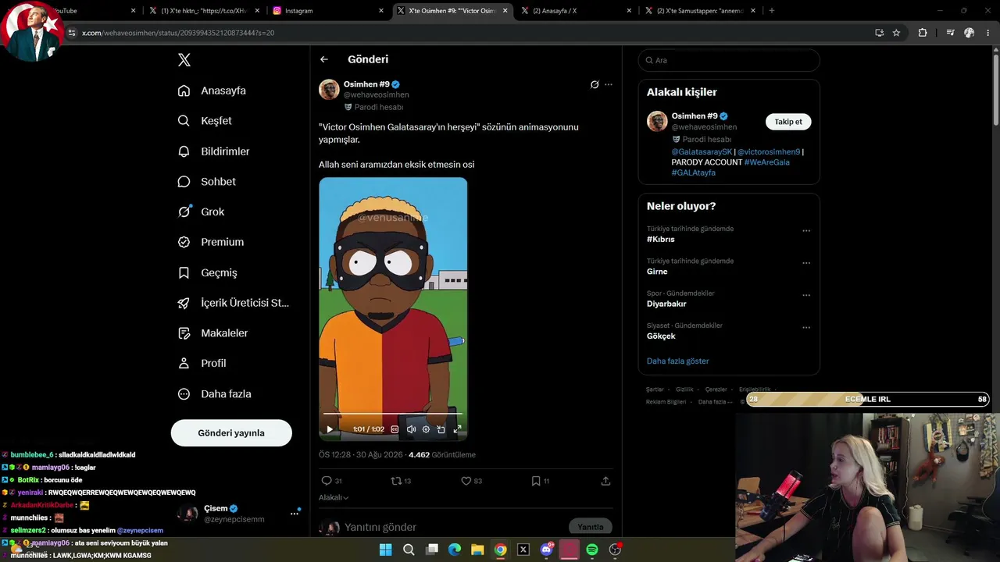Open the @victorosimhen9 mention link

(769, 152)
